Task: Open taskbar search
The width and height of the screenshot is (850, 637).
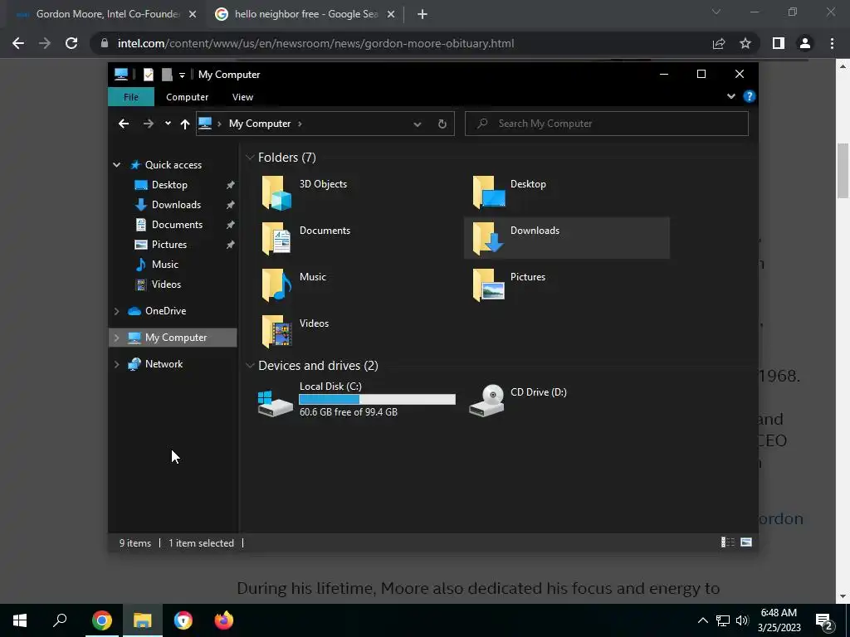Action: tap(60, 620)
